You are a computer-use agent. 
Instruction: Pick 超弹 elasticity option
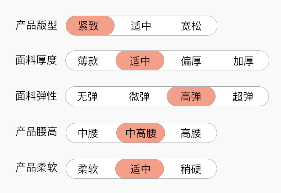(x=243, y=96)
